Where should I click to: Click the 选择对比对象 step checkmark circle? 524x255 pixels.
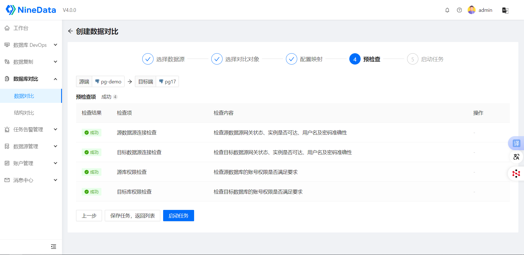(x=217, y=59)
